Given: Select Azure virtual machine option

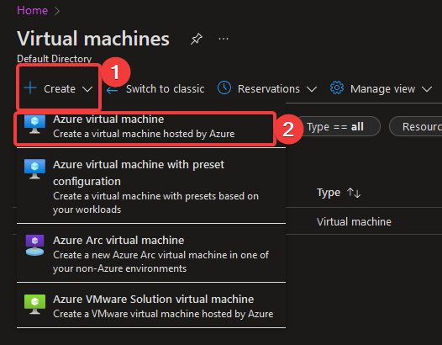Looking at the screenshot, I should pyautogui.click(x=145, y=129).
